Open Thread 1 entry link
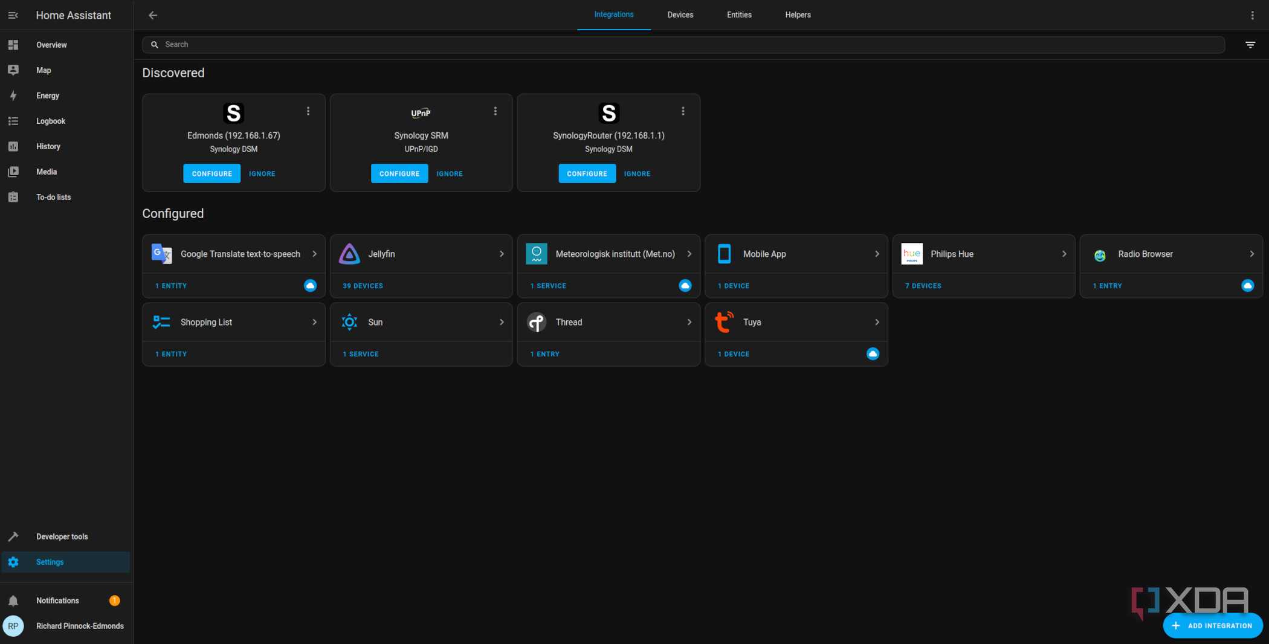The height and width of the screenshot is (644, 1269). (544, 354)
